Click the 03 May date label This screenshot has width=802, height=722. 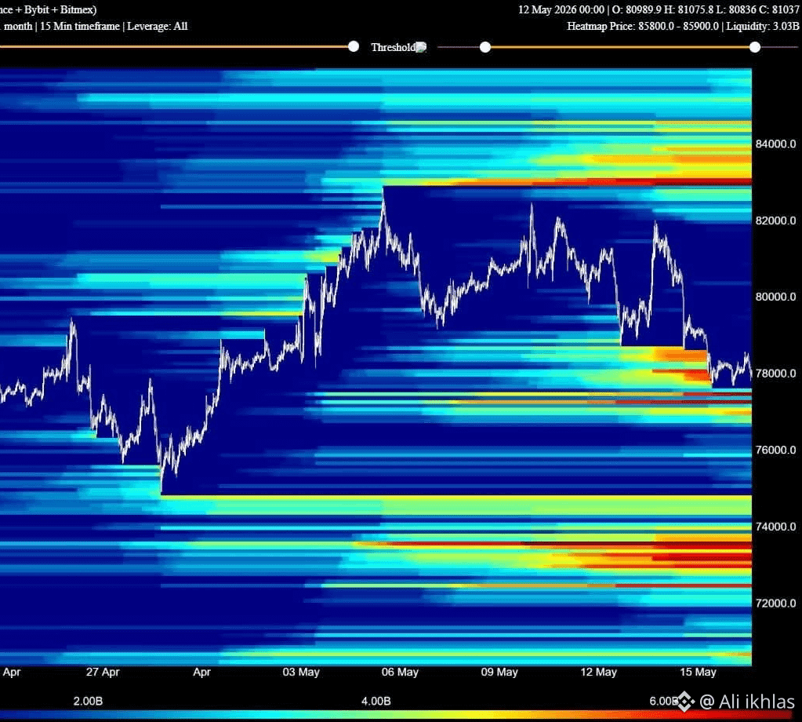pos(301,673)
